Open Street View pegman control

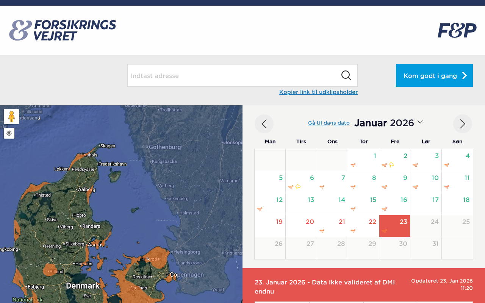click(x=11, y=117)
